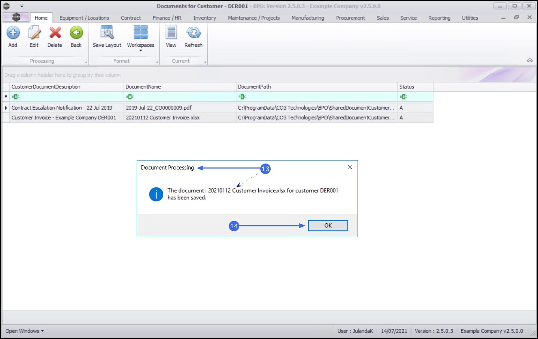
Task: Collapse the ribbon with the chevron
Action: [x=530, y=60]
